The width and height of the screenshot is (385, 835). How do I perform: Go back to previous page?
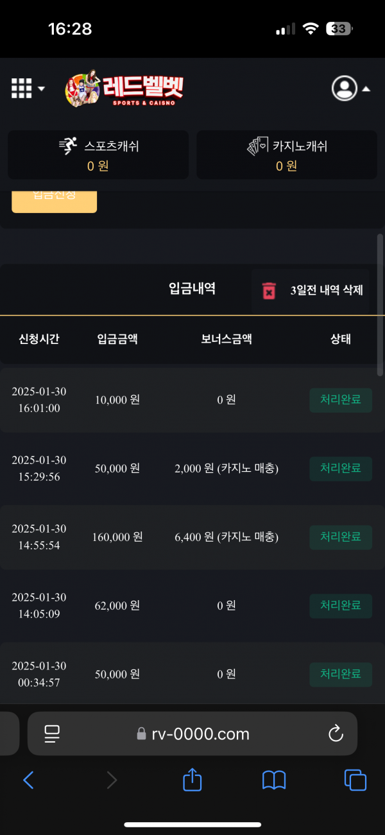point(28,780)
